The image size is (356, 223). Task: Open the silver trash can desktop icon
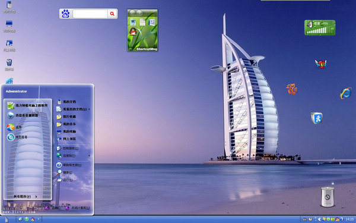(328, 197)
